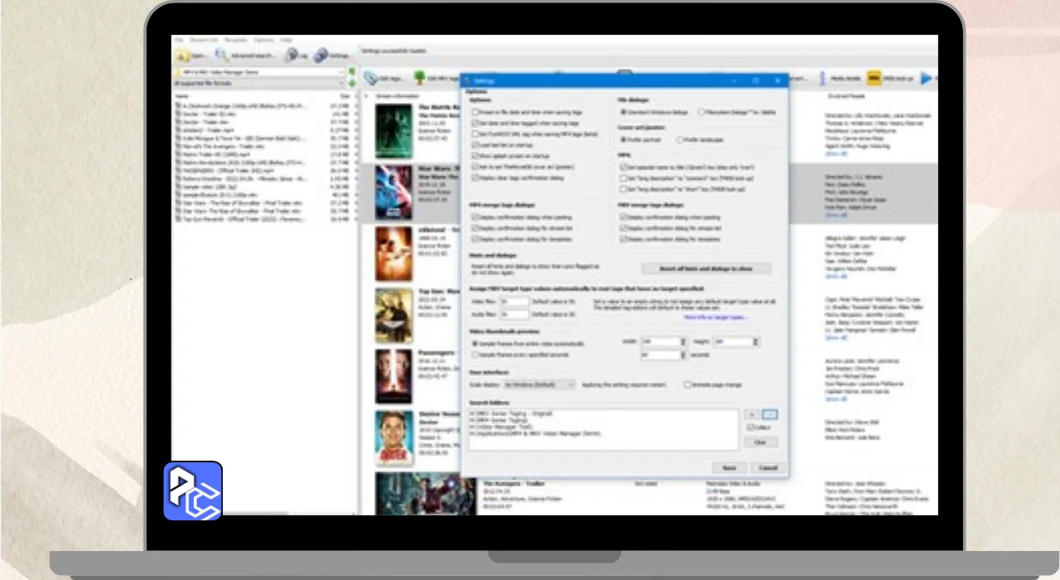Toggle Load last list on startup checkbox

pyautogui.click(x=475, y=144)
